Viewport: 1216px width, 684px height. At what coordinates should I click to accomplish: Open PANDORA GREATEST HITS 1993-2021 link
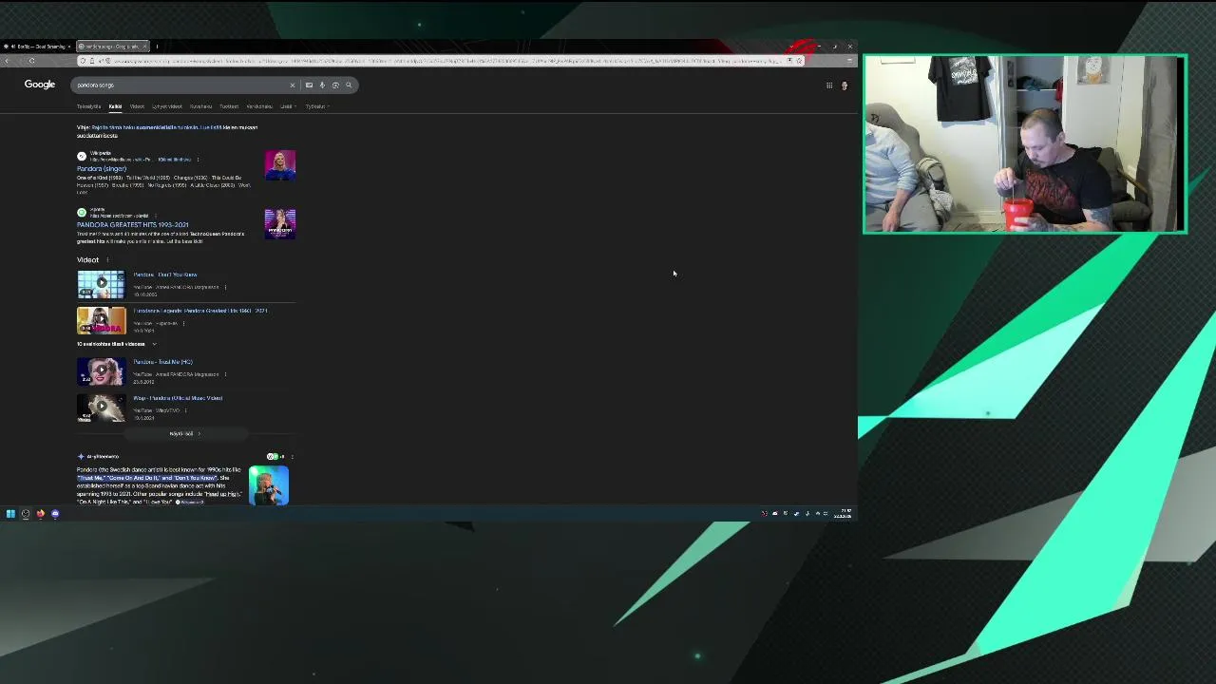133,225
